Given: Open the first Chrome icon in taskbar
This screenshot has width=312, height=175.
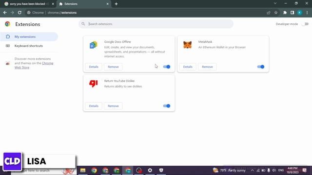Looking at the screenshot, I should (94, 170).
